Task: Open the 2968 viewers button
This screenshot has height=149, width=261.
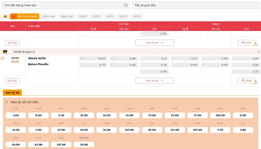Action: click(x=246, y=81)
